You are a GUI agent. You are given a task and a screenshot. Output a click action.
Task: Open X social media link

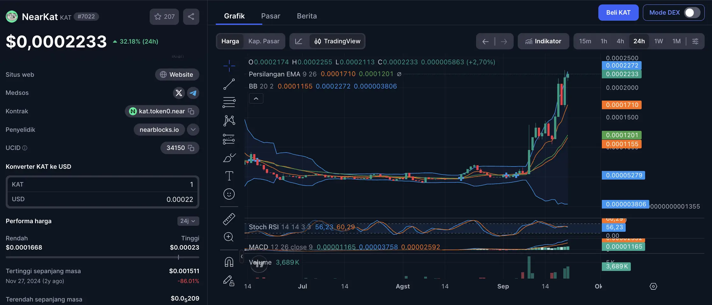(179, 93)
